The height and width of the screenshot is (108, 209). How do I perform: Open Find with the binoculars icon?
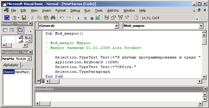53,18
